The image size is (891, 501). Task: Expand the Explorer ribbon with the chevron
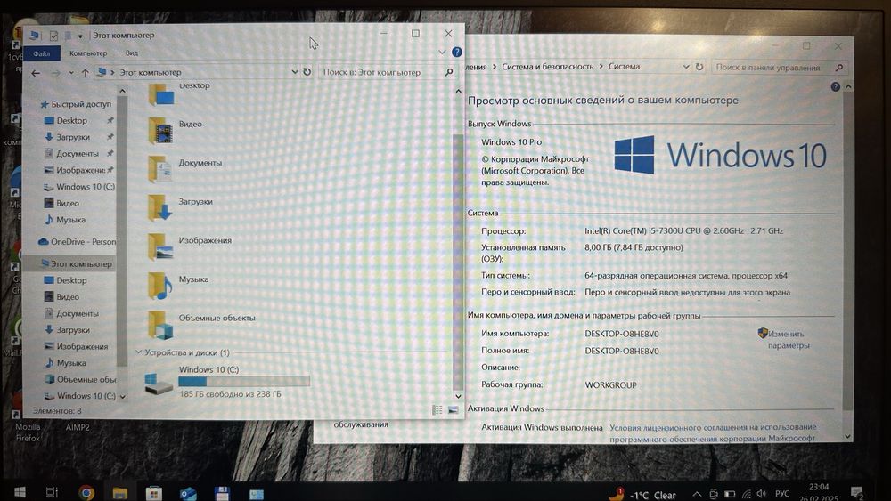coord(442,53)
